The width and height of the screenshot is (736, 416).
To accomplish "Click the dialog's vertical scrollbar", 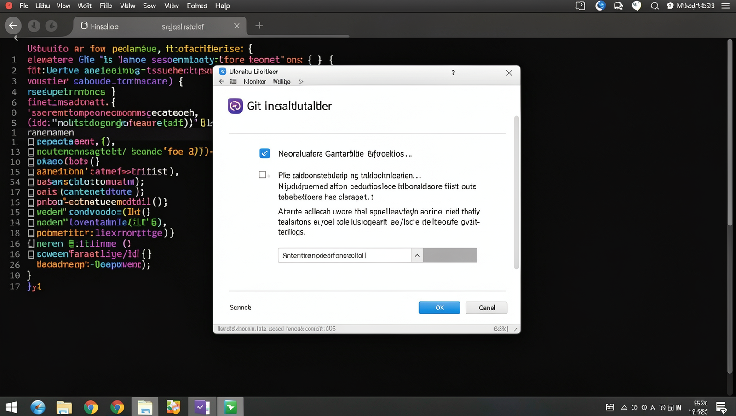I will pos(516,192).
